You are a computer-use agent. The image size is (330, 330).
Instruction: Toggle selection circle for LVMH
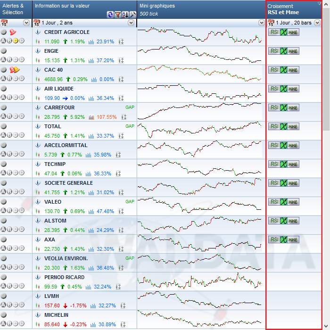pos(4,296)
